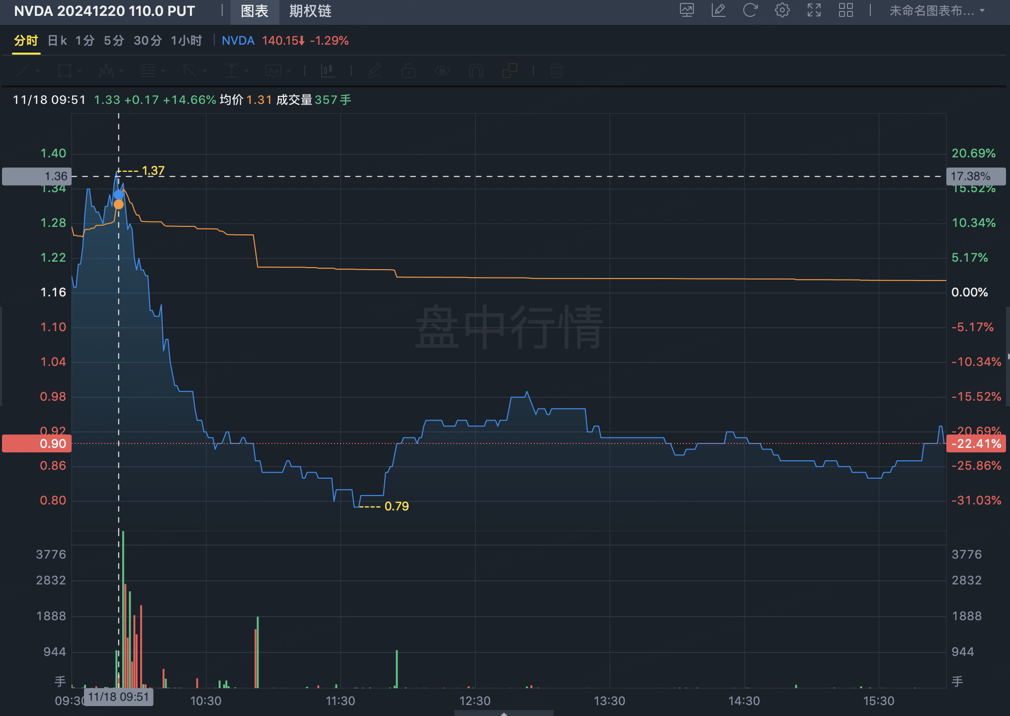This screenshot has width=1010, height=716.
Task: Enter fullscreen with the expand arrows icon
Action: (x=814, y=10)
